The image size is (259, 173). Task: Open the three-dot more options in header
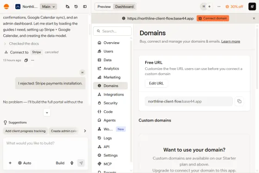pos(219,6)
